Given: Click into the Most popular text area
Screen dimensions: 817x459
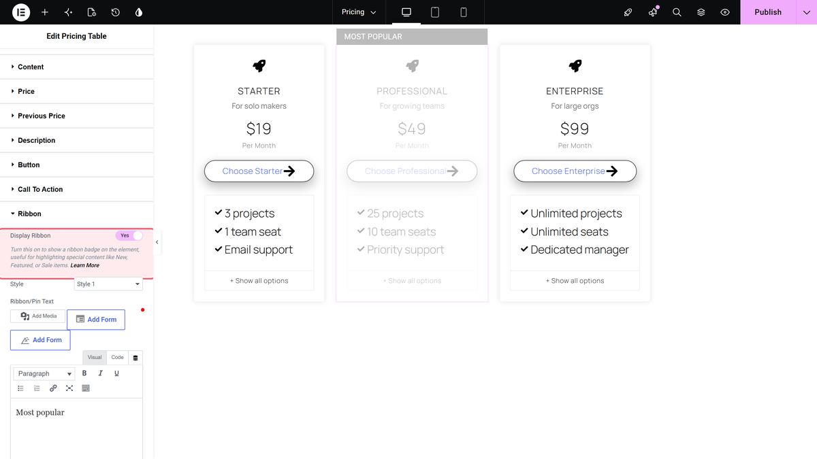Looking at the screenshot, I should click(76, 428).
